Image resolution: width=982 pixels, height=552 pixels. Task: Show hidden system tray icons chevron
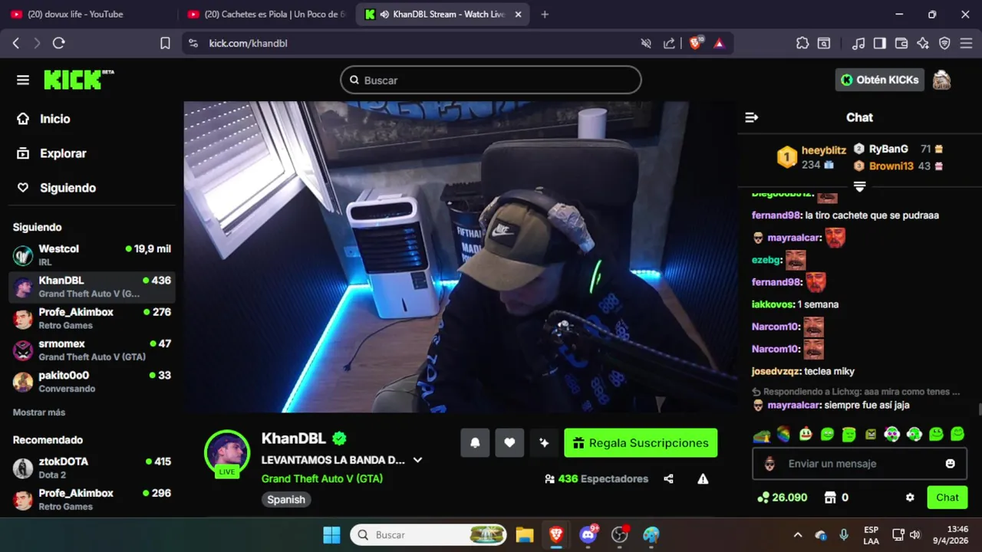pyautogui.click(x=798, y=534)
